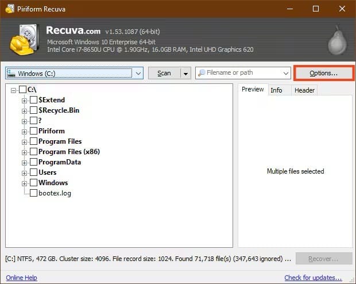Open the Options dialog
This screenshot has width=356, height=284.
pos(323,73)
